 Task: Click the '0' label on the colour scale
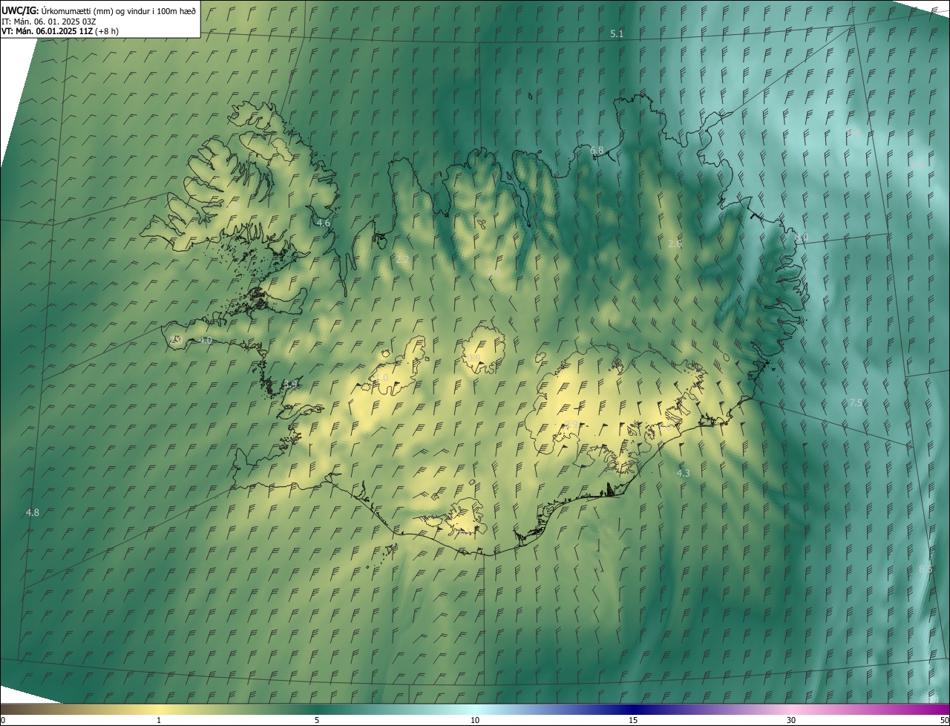point(3,720)
